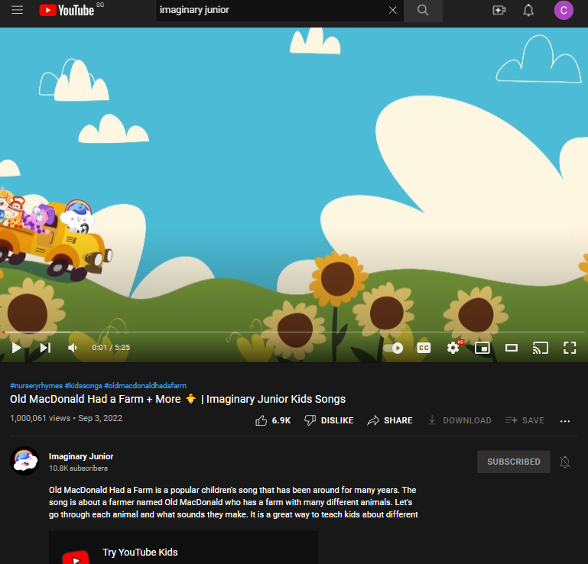Clear the search box text
Image resolution: width=588 pixels, height=564 pixels.
[x=392, y=10]
